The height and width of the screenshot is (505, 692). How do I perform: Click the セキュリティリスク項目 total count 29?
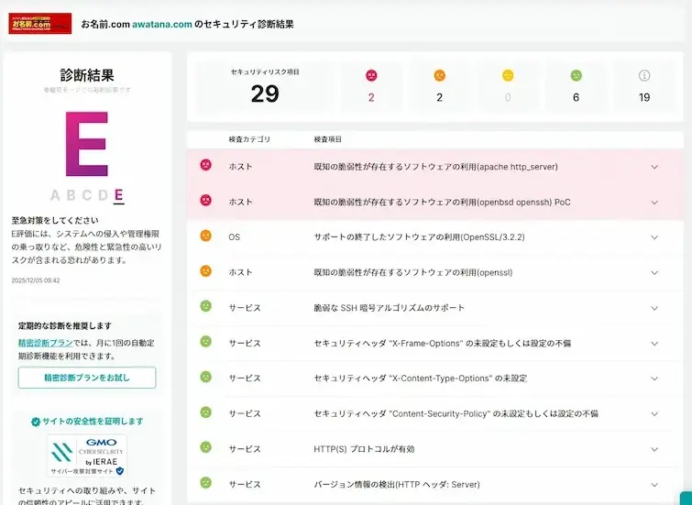265,93
